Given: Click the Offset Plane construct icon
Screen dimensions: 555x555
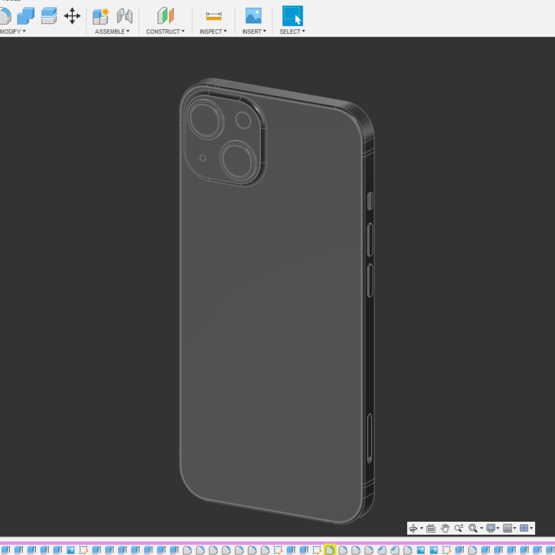Looking at the screenshot, I should pyautogui.click(x=166, y=16).
